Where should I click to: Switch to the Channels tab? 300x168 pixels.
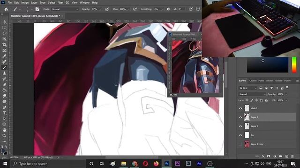253,81
